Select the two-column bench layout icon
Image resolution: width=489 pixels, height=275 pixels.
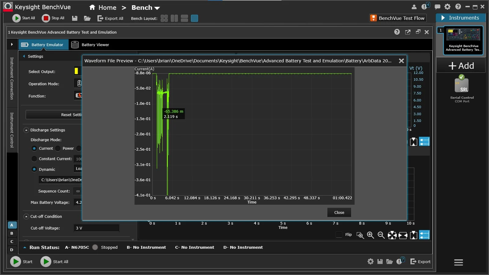pyautogui.click(x=174, y=18)
